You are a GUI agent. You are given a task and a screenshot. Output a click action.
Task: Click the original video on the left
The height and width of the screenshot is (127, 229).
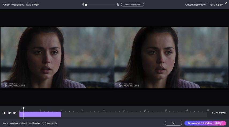click(x=57, y=58)
